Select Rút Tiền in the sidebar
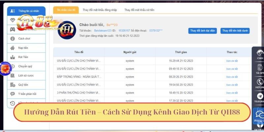The width and height of the screenshot is (264, 132). click(26, 57)
